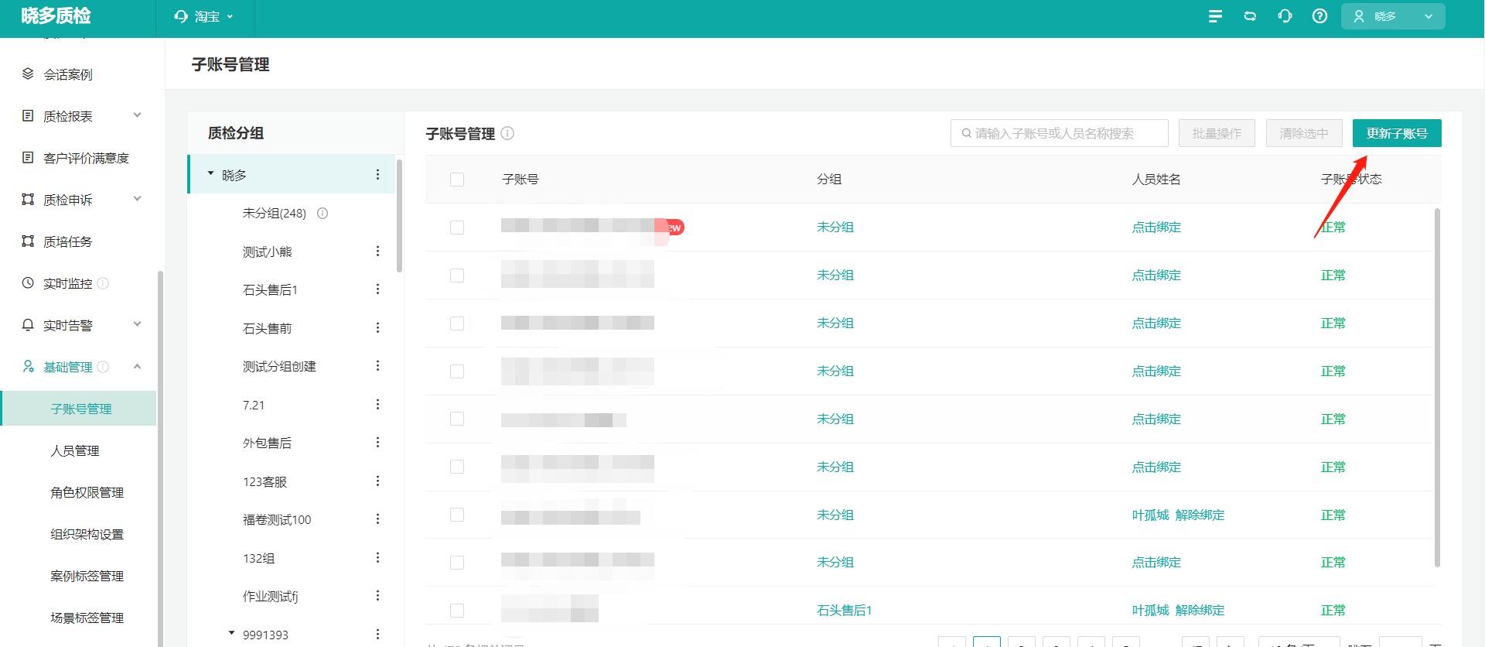Check the checkbox in the 石头售后1 table row
The height and width of the screenshot is (647, 1485).
[x=457, y=611]
